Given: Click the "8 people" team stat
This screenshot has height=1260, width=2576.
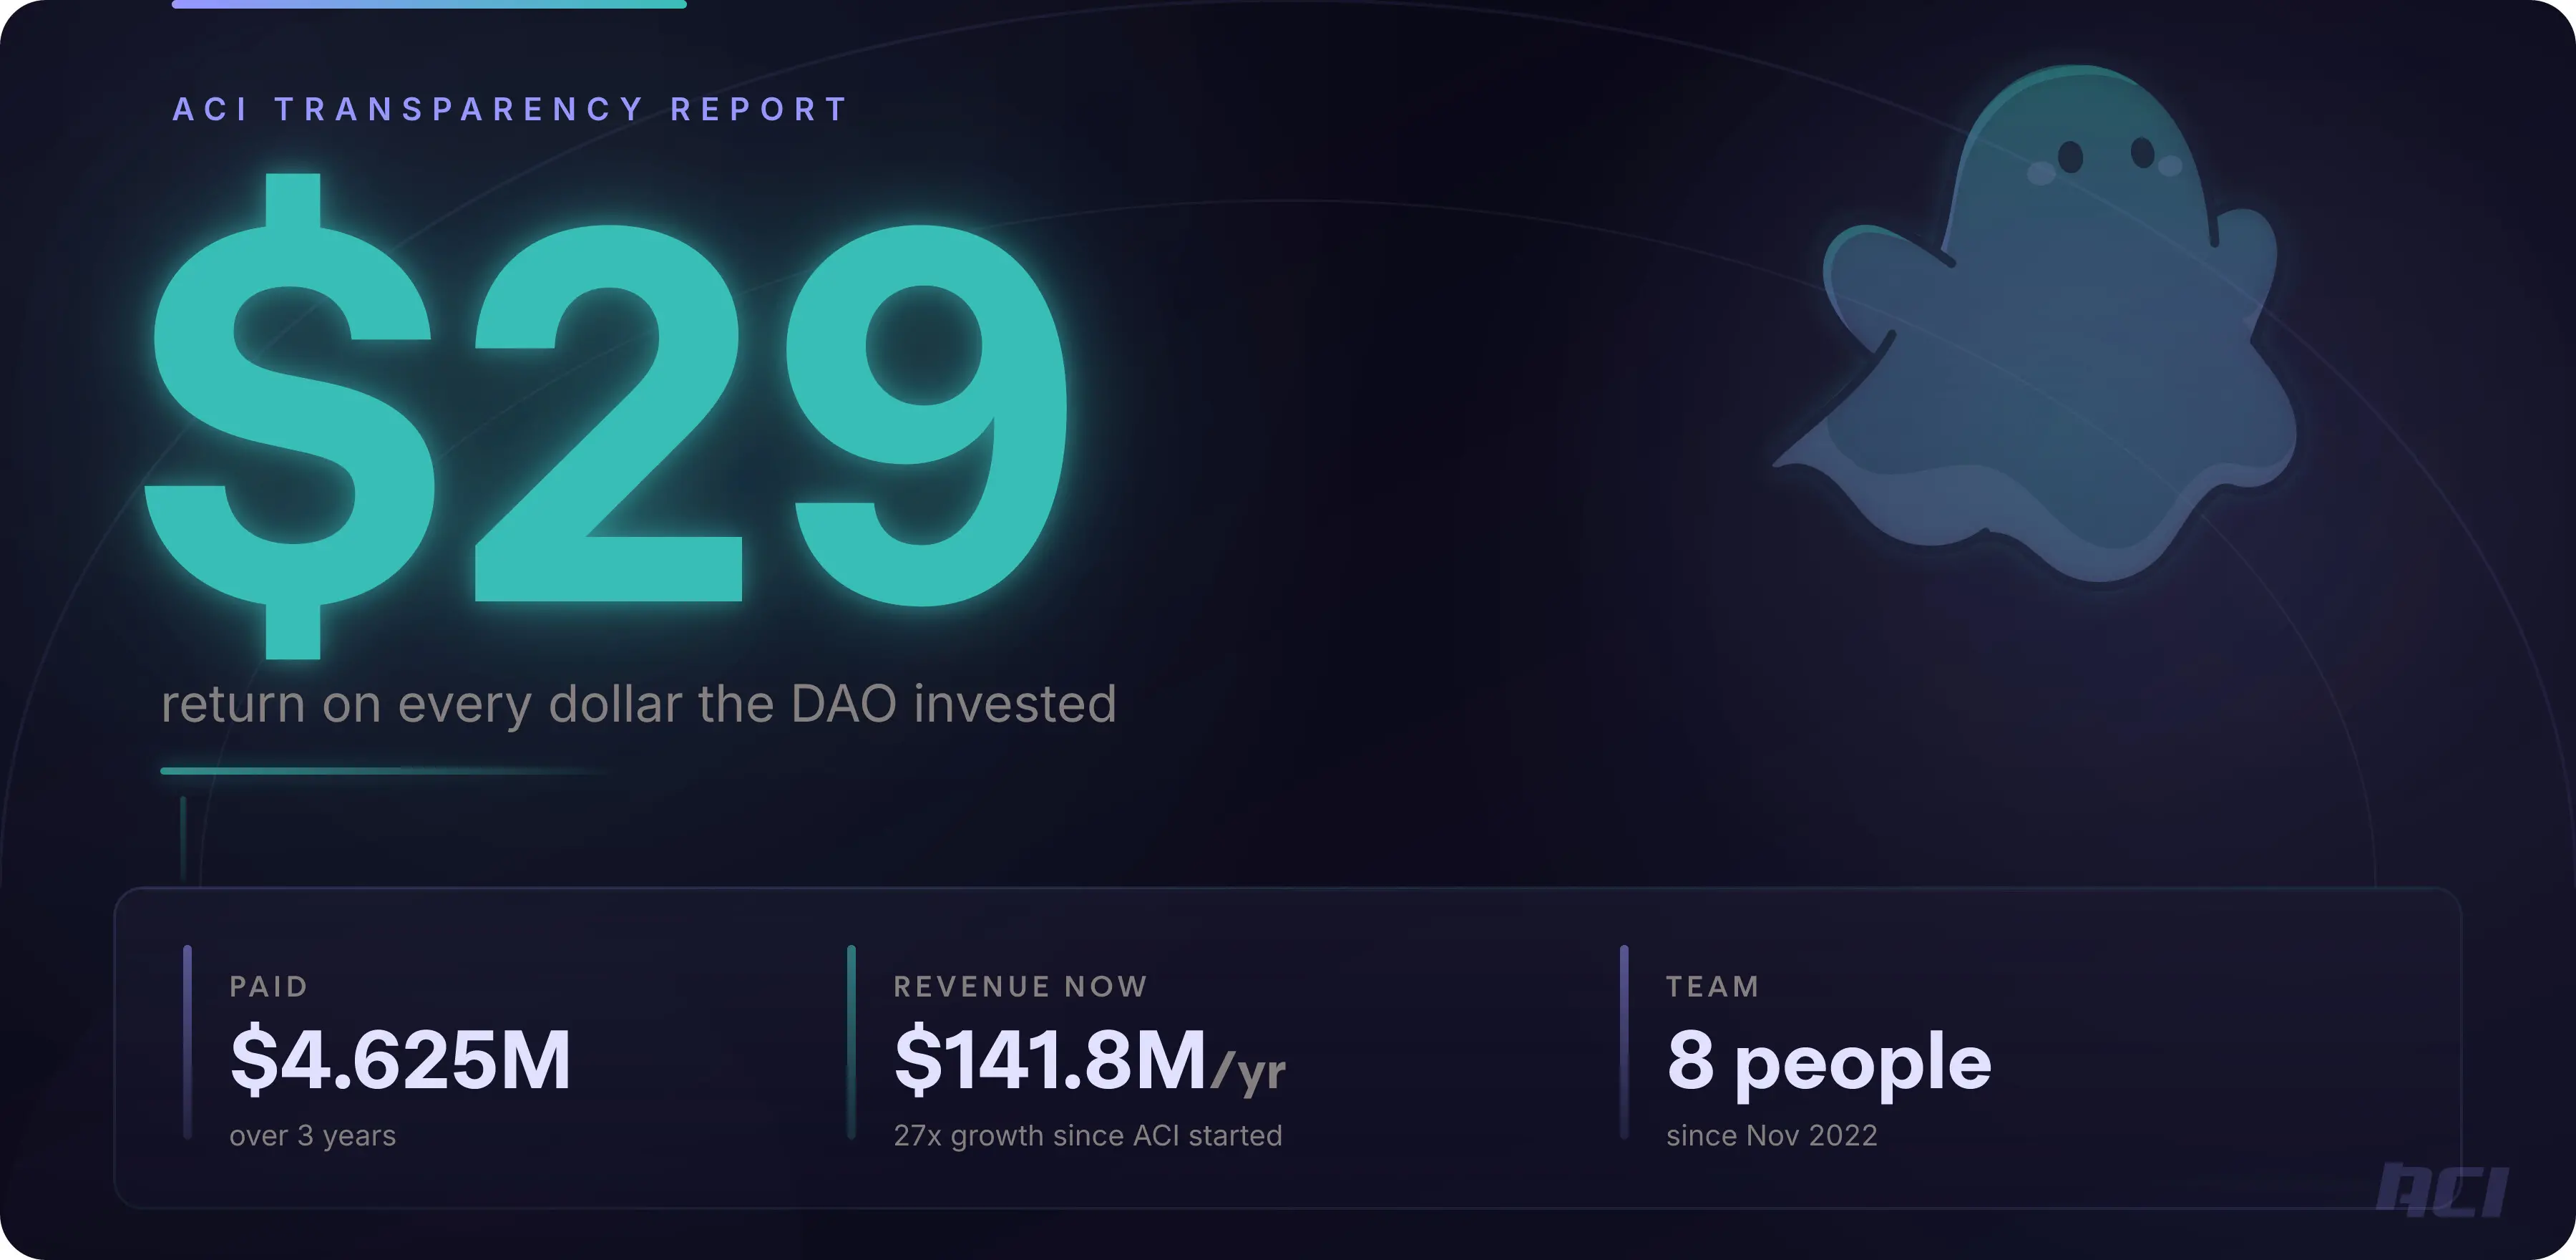Looking at the screenshot, I should [x=1828, y=1062].
